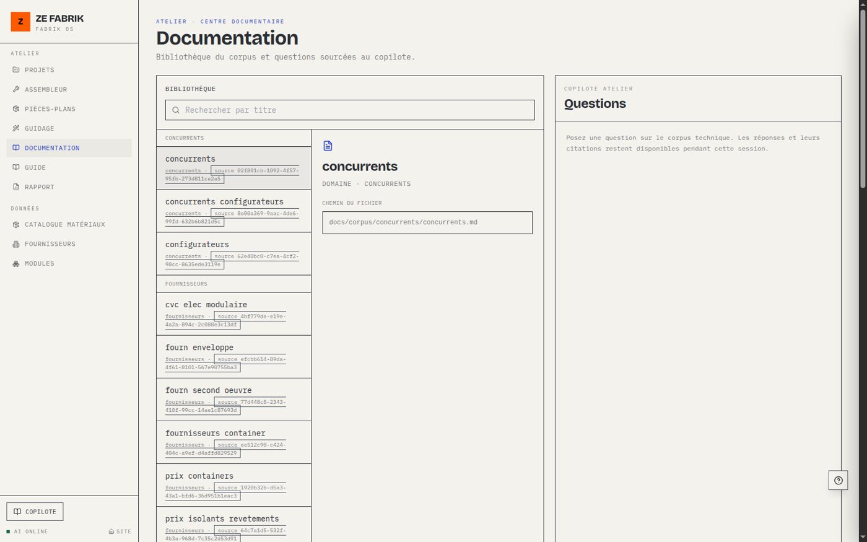867x542 pixels.
Task: Open the Guidage section
Action: tap(69, 128)
